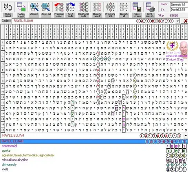Click matrix row number 12 header
Image resolution: width=188 pixels, height=172 pixels.
point(2,103)
